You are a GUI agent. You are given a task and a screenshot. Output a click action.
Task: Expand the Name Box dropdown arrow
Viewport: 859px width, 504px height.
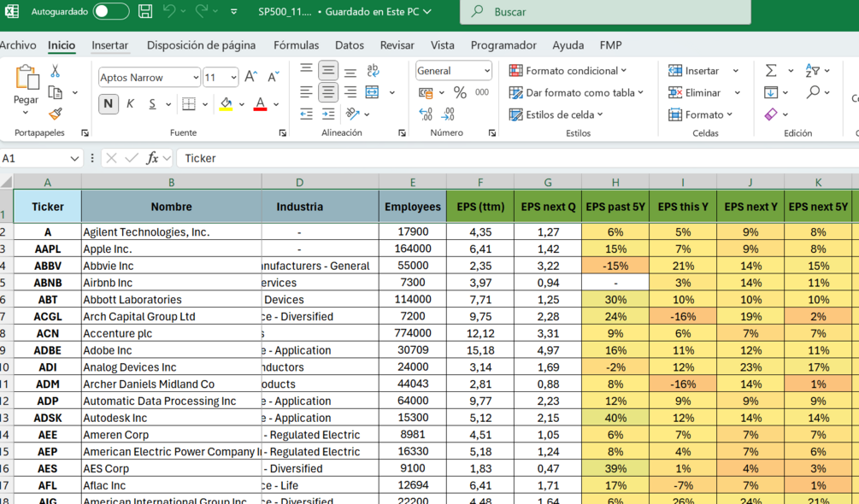point(74,158)
